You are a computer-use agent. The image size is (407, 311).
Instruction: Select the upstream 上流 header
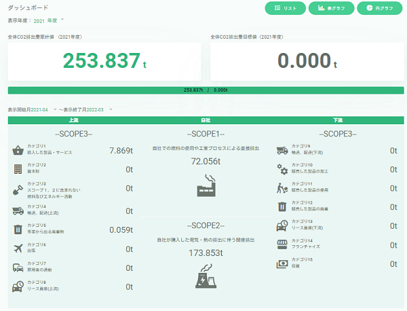[x=74, y=120]
